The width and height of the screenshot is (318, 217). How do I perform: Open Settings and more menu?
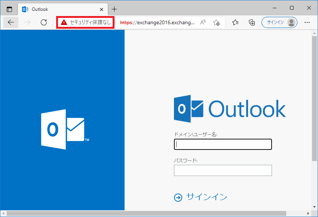[307, 22]
